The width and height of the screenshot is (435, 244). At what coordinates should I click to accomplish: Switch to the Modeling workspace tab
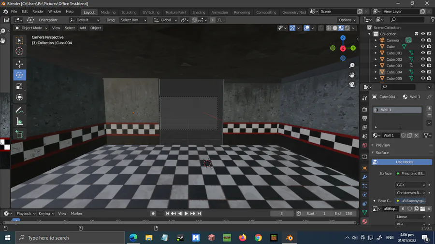(x=108, y=12)
